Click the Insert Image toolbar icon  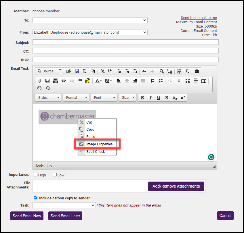pyautogui.click(x=47, y=81)
